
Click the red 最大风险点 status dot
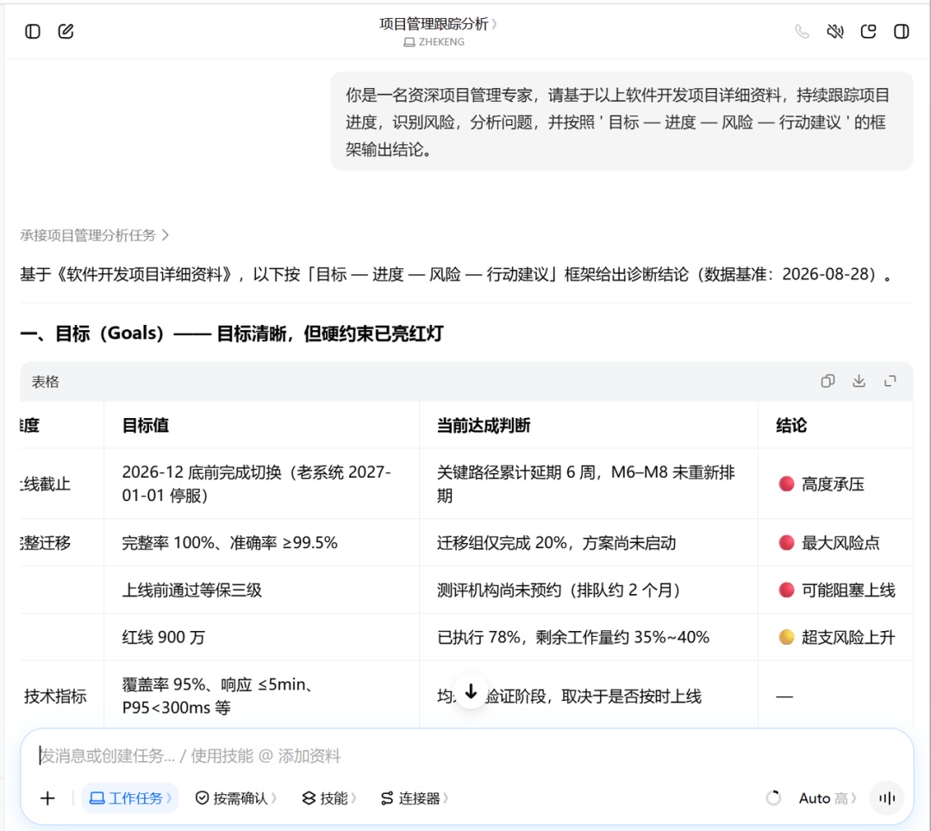tap(786, 542)
